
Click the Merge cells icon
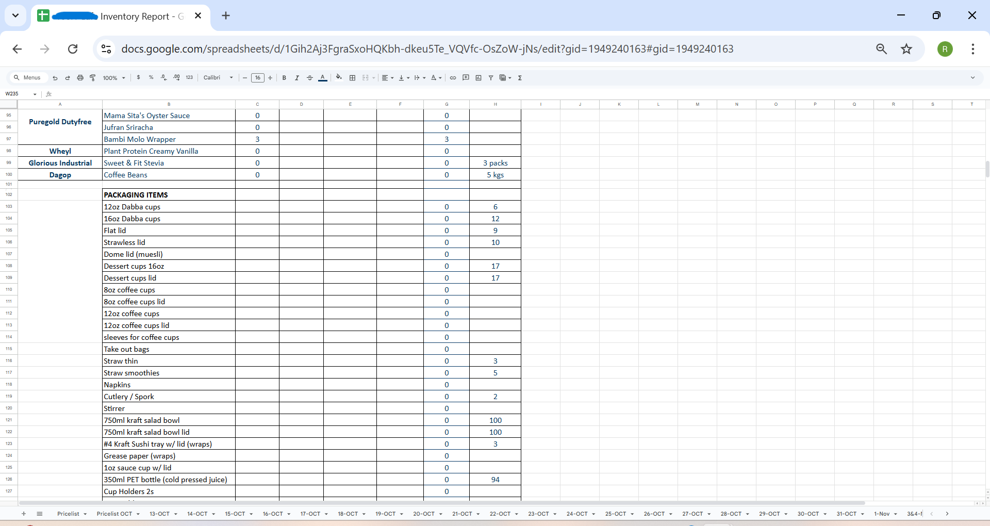click(366, 78)
